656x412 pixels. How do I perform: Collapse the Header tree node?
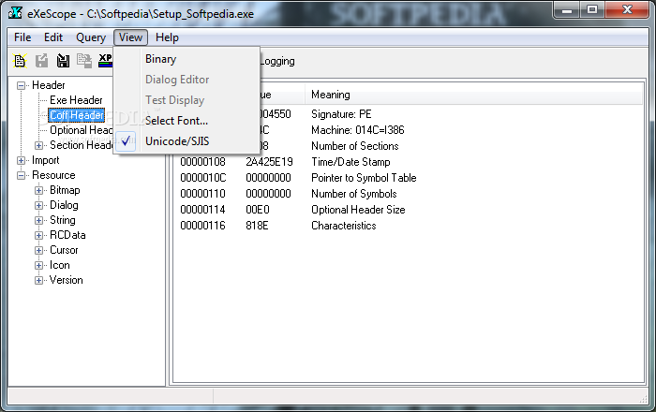(x=21, y=85)
